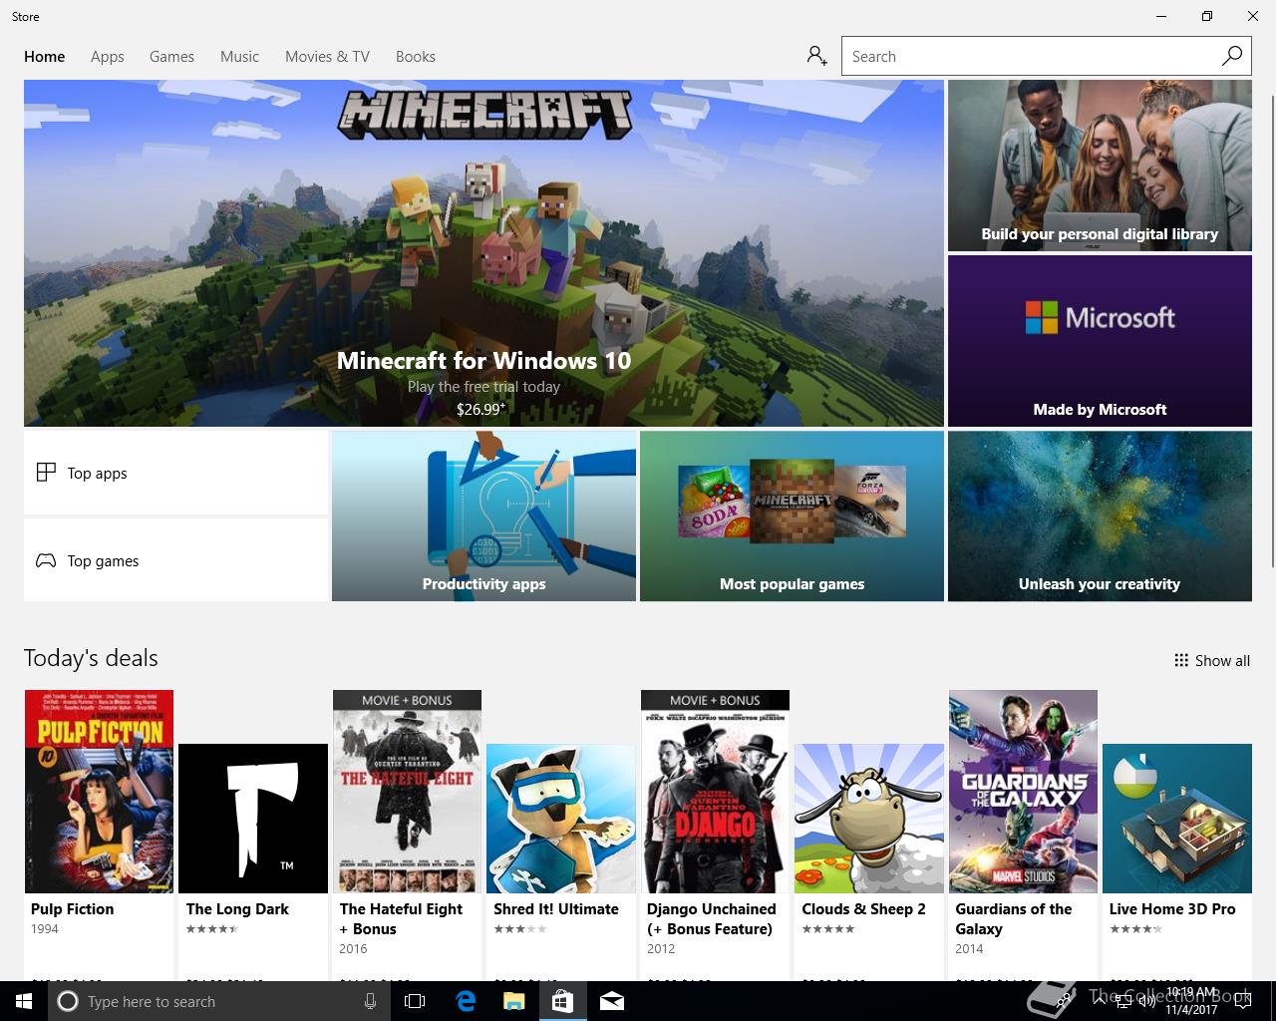Click the Clouds & Sheep 2 title
This screenshot has height=1021, width=1276.
click(863, 909)
